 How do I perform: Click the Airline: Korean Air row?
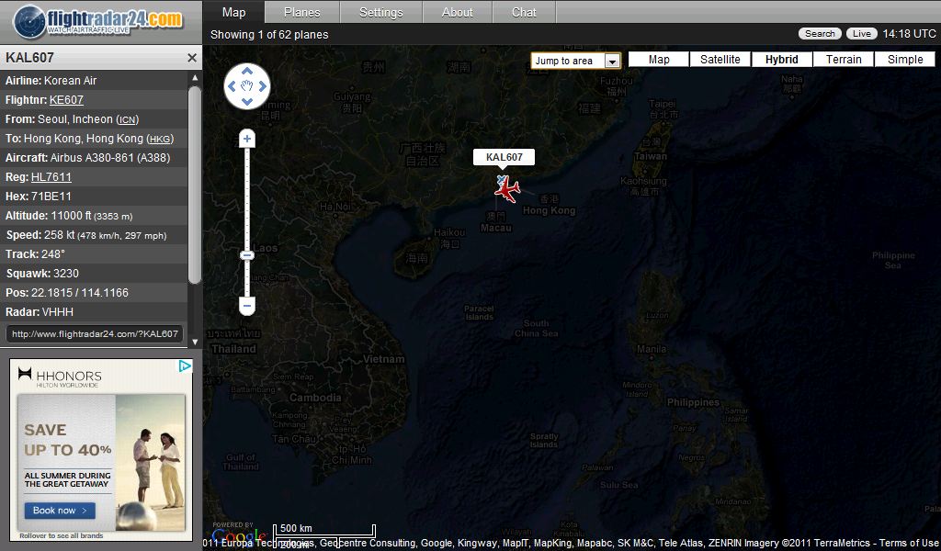pos(94,80)
